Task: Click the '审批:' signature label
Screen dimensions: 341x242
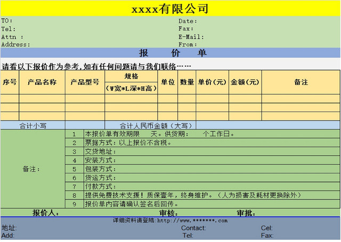Action: (246, 213)
